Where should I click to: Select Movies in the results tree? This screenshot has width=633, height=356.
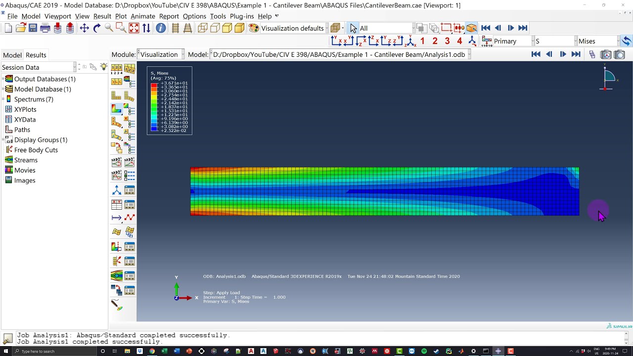[x=25, y=170]
